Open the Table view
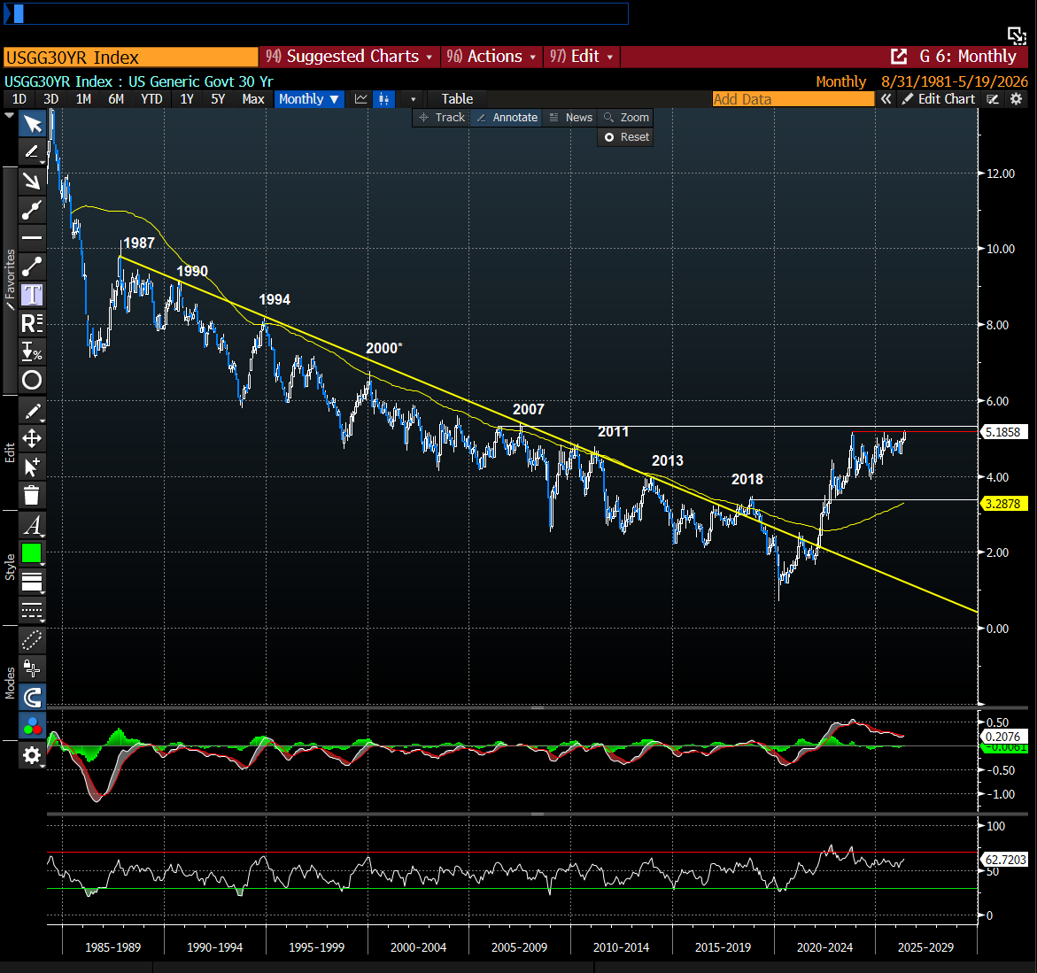Viewport: 1037px width, 973px height. (457, 99)
